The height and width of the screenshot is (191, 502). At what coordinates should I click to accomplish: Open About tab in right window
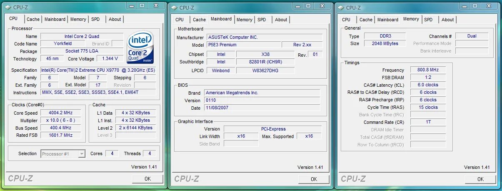click(447, 20)
